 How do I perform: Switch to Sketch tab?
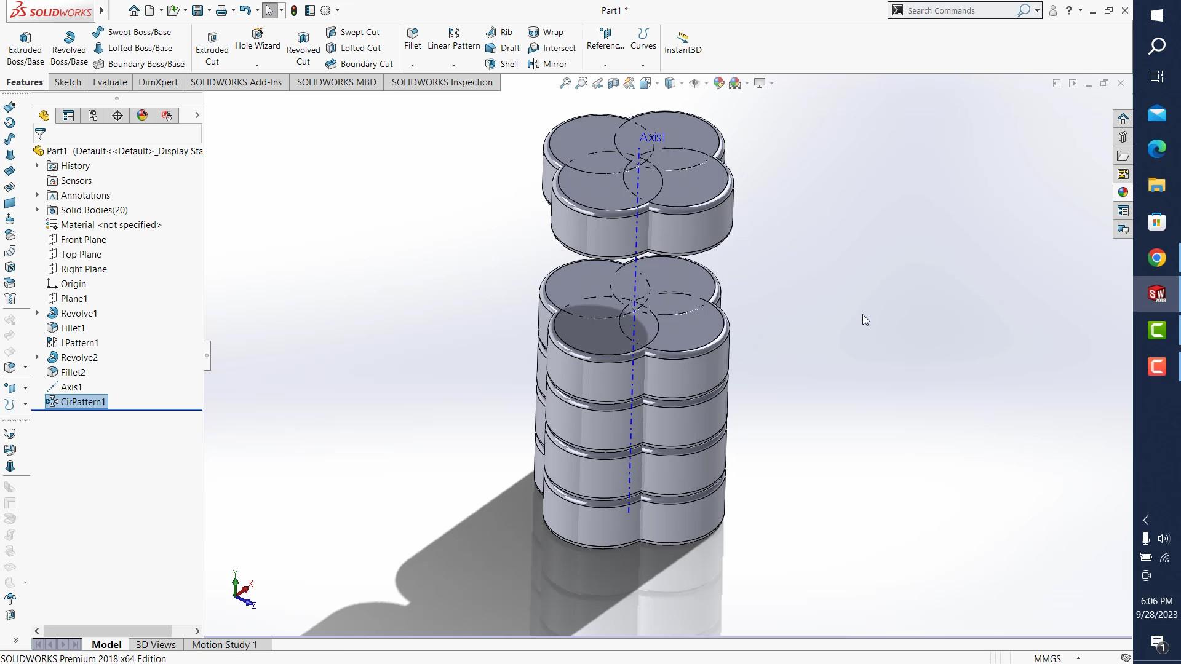(68, 82)
